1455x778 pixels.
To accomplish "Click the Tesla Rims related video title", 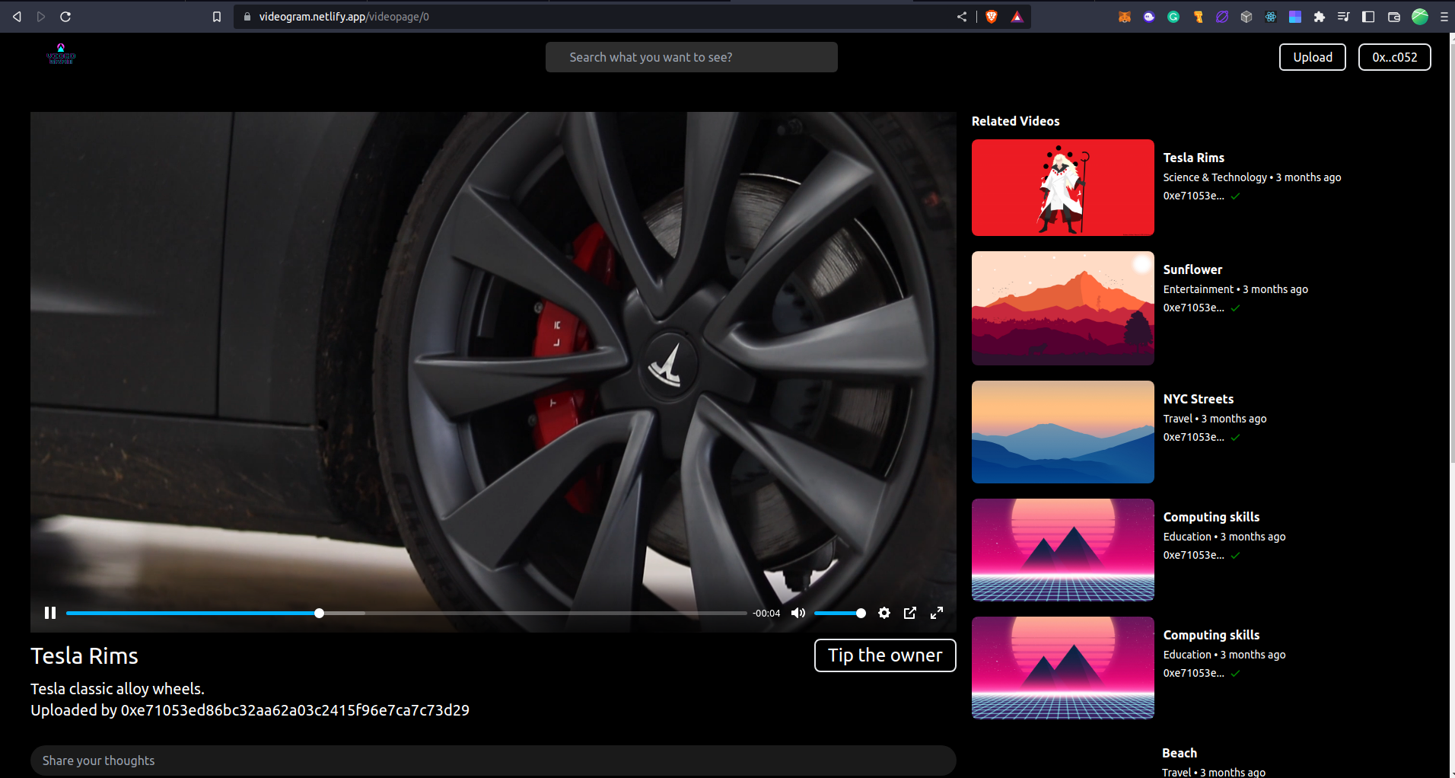I will [1194, 158].
